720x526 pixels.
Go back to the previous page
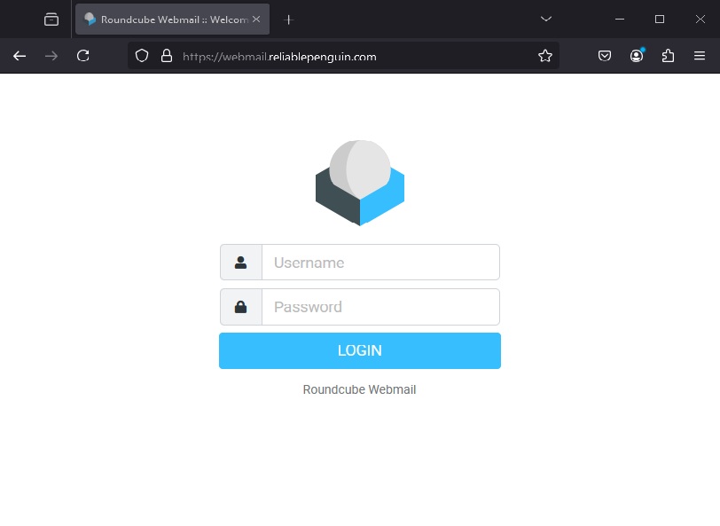(x=20, y=56)
